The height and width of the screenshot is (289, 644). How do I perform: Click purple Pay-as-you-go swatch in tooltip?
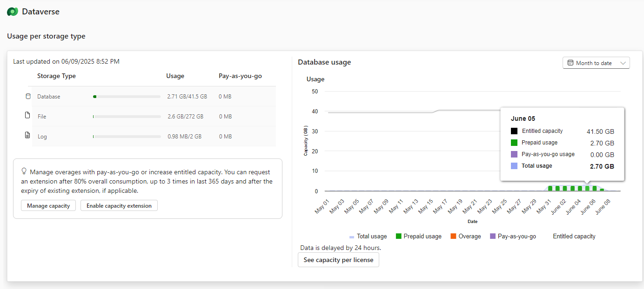[x=514, y=154]
